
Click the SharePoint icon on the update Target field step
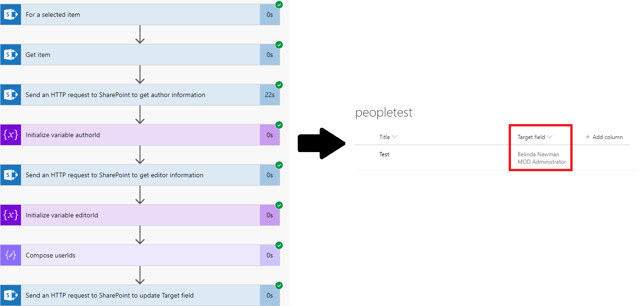(x=10, y=295)
